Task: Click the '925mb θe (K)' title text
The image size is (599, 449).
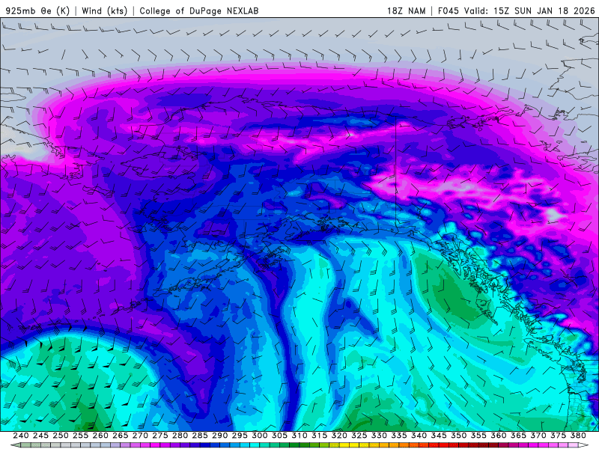Action: (x=37, y=10)
